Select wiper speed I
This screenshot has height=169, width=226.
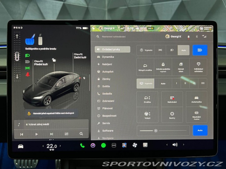coord(176,83)
